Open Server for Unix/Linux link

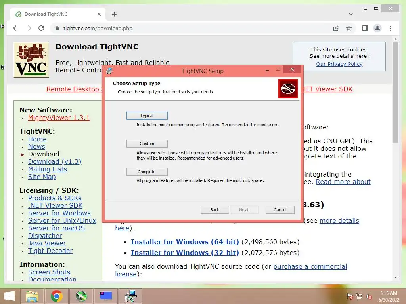click(x=62, y=220)
